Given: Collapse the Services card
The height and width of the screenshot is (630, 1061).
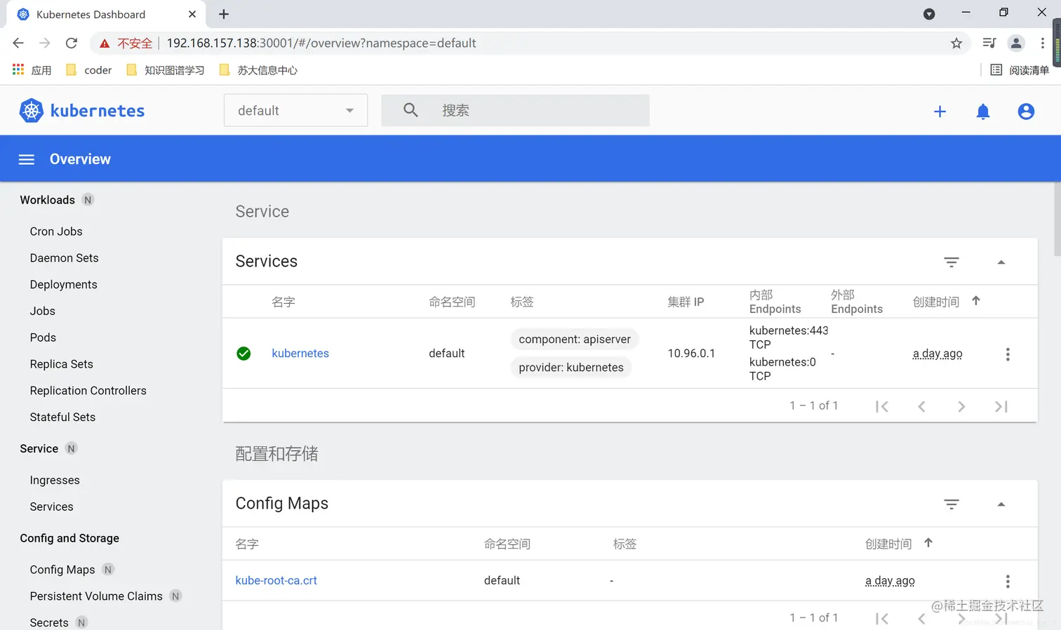Looking at the screenshot, I should (x=1001, y=262).
